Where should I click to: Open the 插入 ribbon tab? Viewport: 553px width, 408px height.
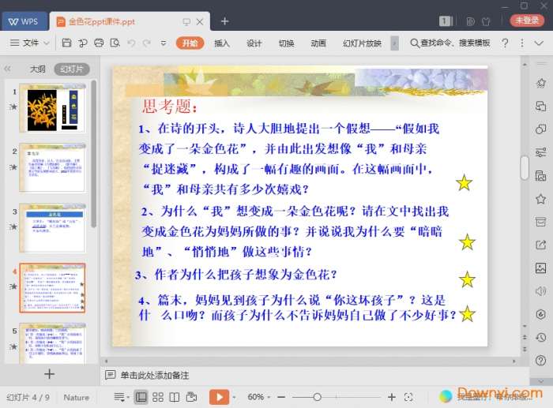coord(222,43)
